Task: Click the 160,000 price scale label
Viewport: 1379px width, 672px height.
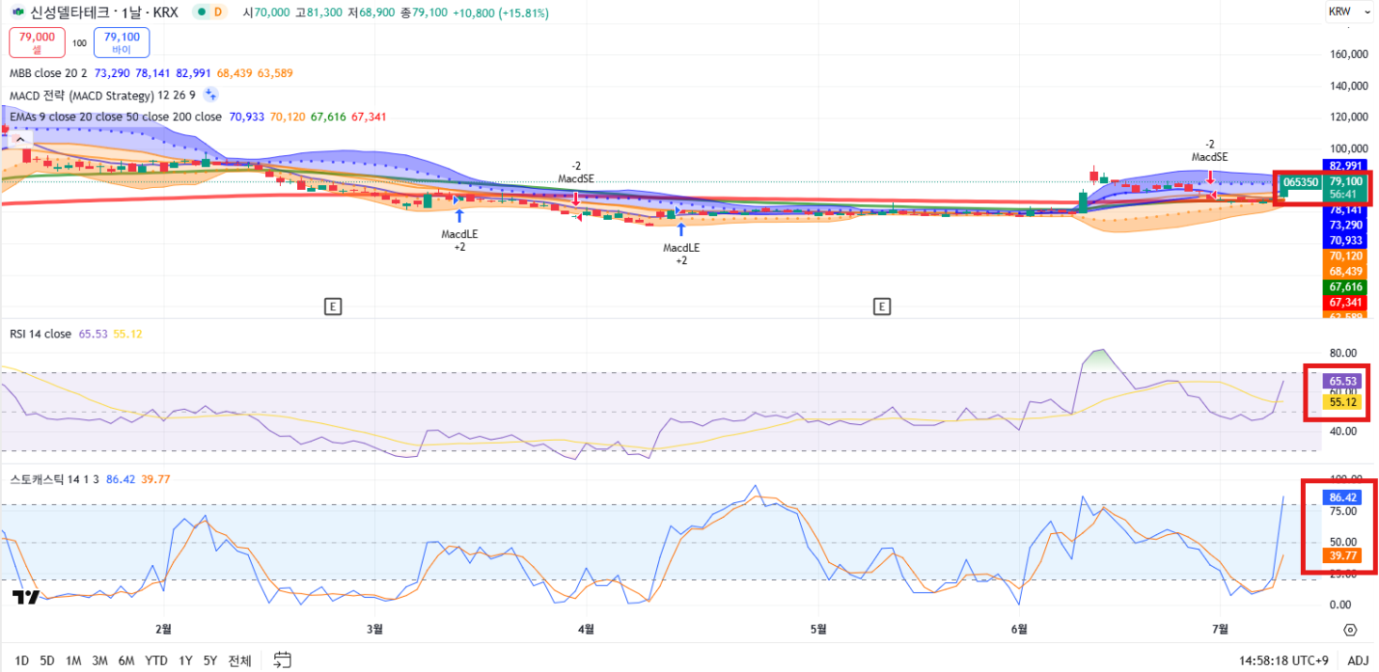Action: pyautogui.click(x=1349, y=54)
